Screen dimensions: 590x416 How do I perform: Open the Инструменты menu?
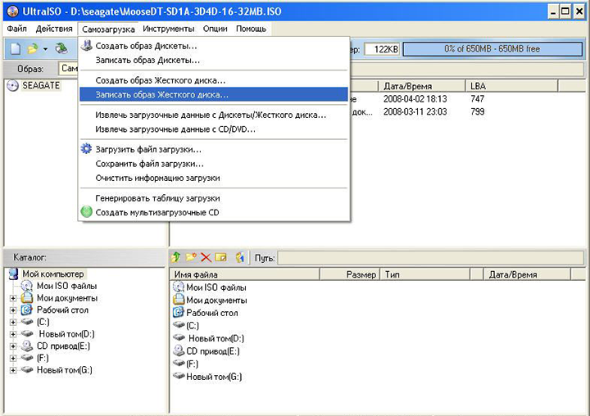(169, 29)
